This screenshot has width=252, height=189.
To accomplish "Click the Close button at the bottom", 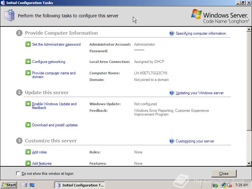I will (x=224, y=174).
